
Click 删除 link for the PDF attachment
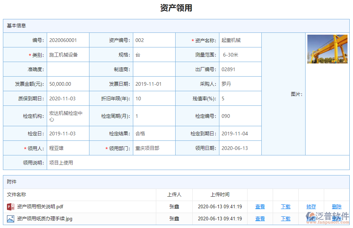(337, 207)
